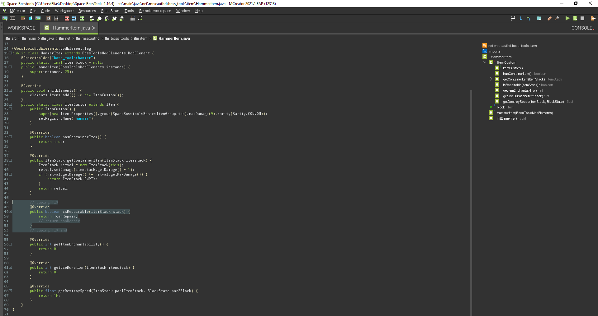
Task: Expand the getContainerItem tree node
Action: [x=491, y=79]
